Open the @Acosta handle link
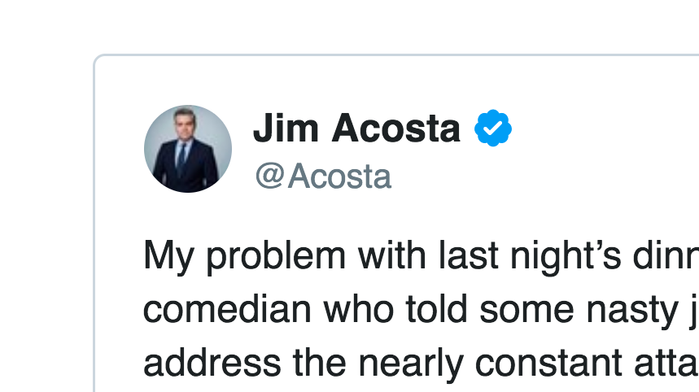 tap(323, 176)
